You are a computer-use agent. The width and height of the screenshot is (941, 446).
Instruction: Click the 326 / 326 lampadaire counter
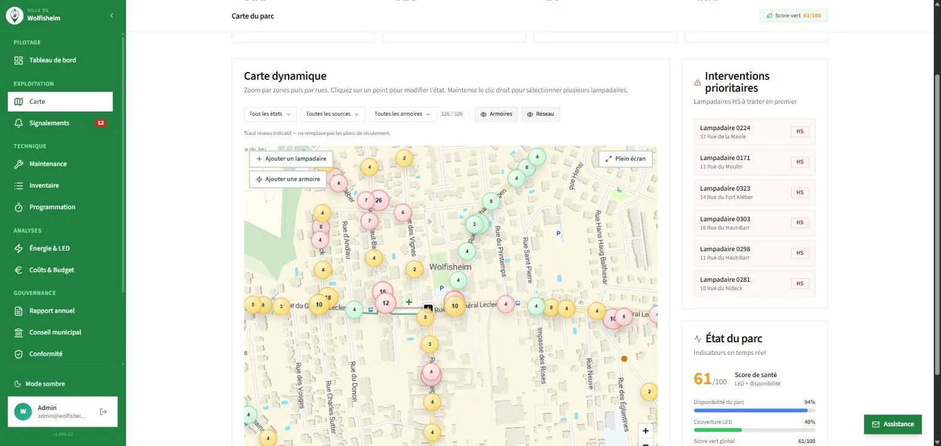click(x=451, y=114)
